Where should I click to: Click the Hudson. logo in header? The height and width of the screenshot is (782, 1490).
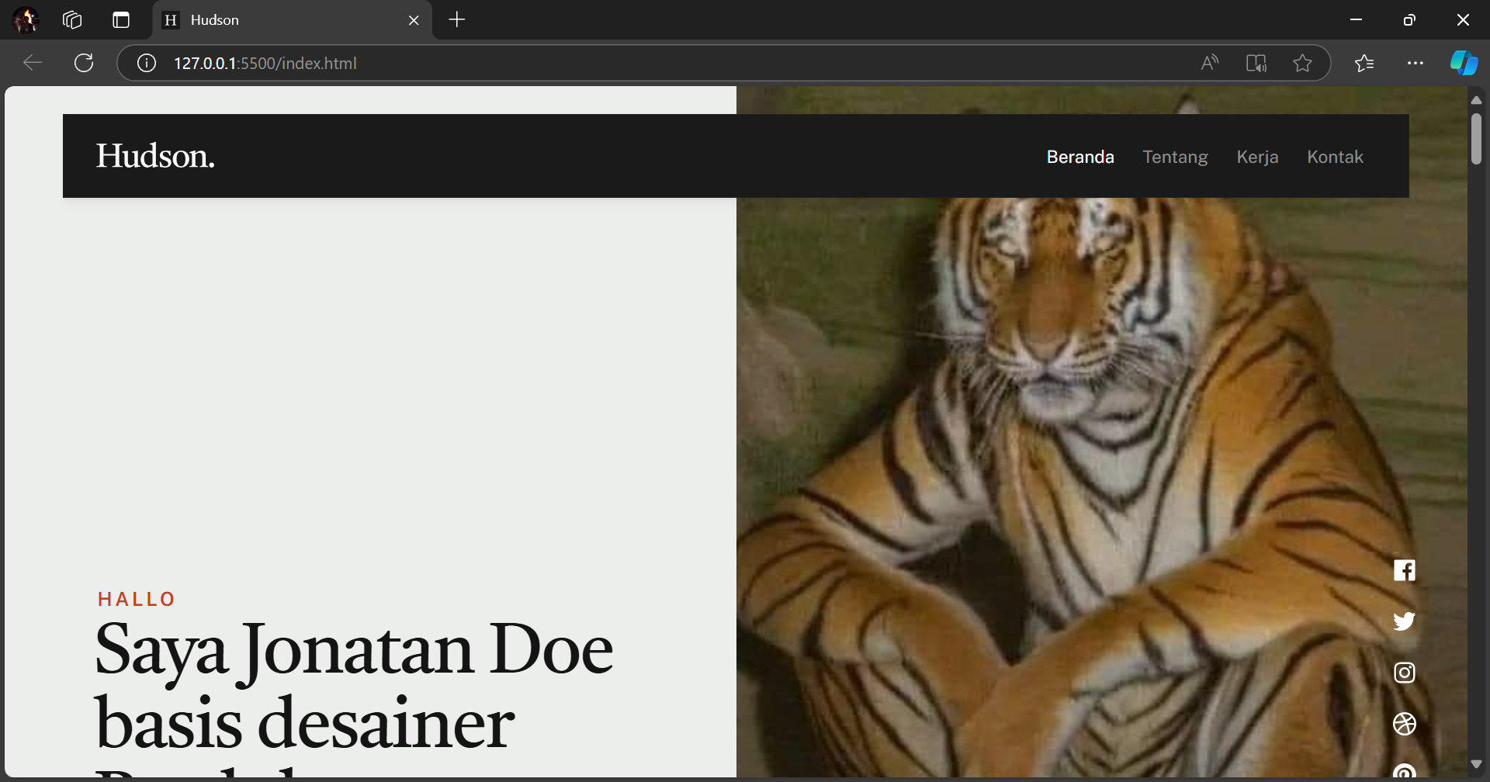pos(155,156)
